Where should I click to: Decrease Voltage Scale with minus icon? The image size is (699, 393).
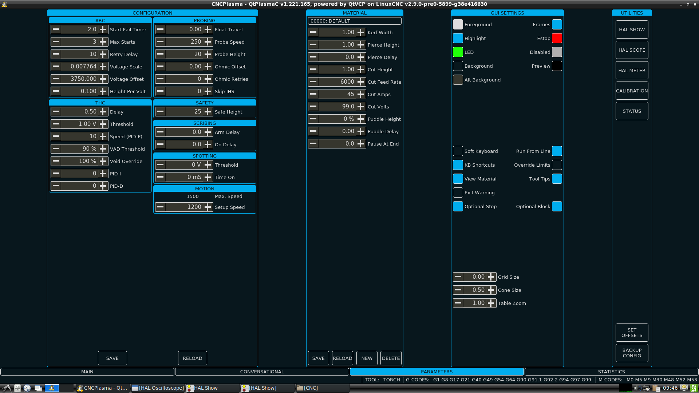point(56,67)
